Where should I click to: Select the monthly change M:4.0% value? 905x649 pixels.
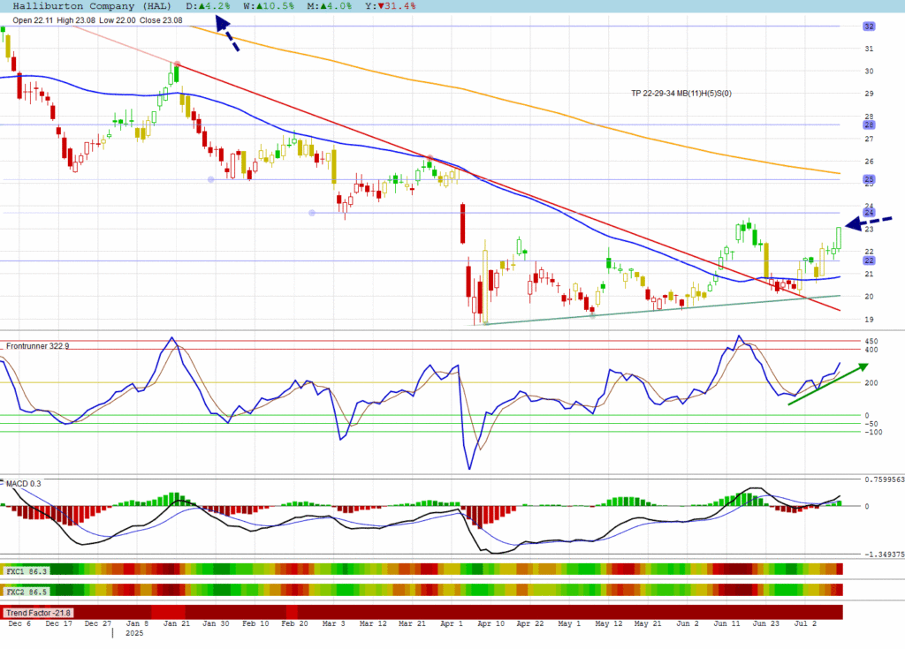pyautogui.click(x=330, y=6)
